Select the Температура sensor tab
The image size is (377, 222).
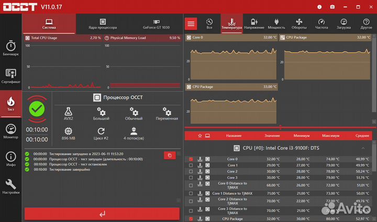pos(232,24)
